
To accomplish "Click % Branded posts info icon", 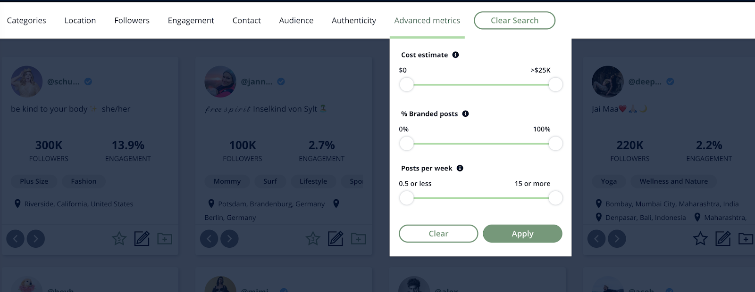I will 465,114.
